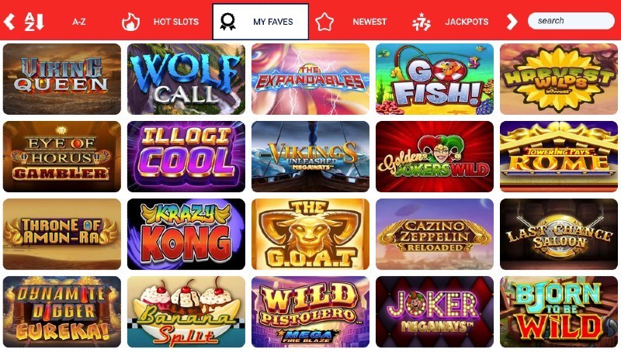The height and width of the screenshot is (352, 621).
Task: Open Joker Megaways game tile
Action: tap(435, 312)
